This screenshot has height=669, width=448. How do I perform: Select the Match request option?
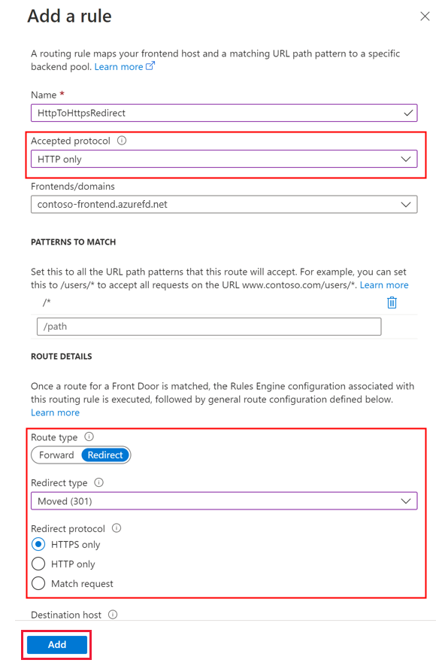pyautogui.click(x=38, y=583)
